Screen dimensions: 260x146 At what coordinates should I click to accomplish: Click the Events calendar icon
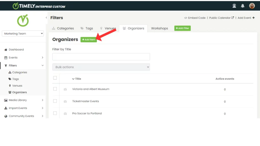(6, 58)
